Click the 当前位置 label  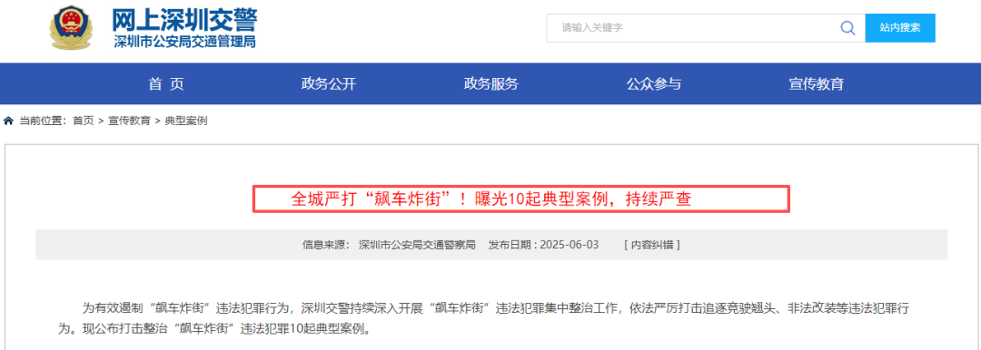(x=43, y=121)
